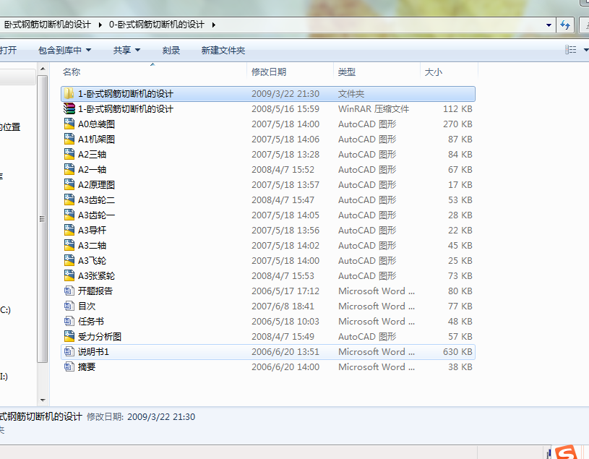
Task: Open the Change your view icon on toolbar
Action: tap(569, 50)
